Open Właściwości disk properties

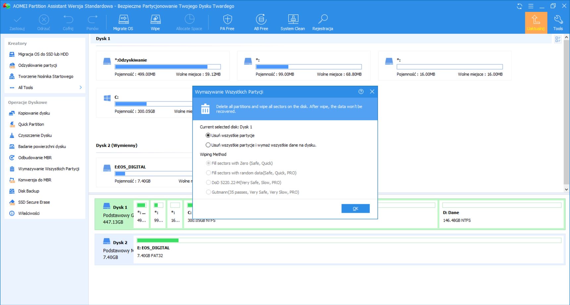[x=28, y=213]
